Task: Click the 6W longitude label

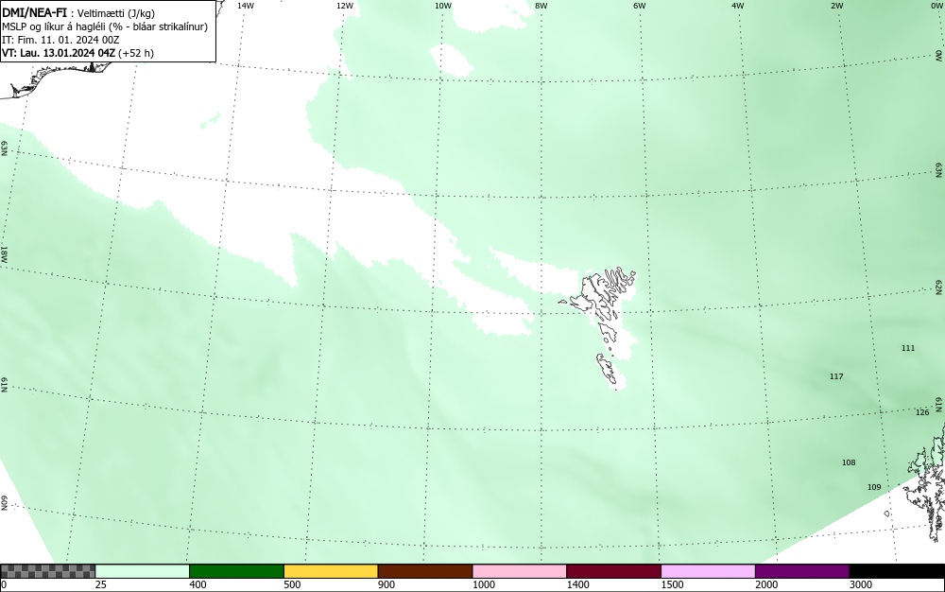Action: pyautogui.click(x=640, y=6)
